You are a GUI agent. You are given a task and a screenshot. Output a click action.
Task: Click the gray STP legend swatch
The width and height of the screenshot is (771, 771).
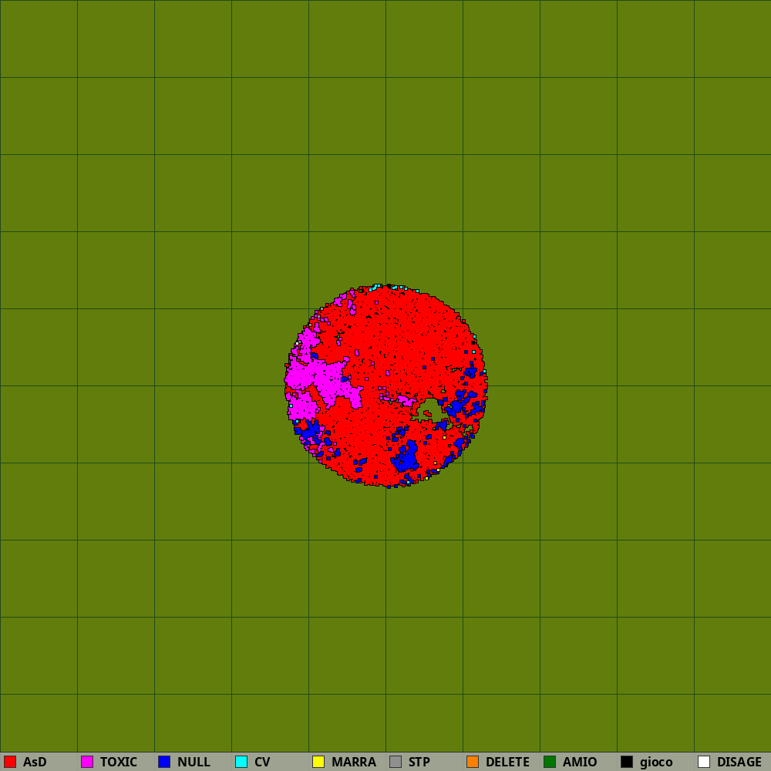pyautogui.click(x=396, y=762)
